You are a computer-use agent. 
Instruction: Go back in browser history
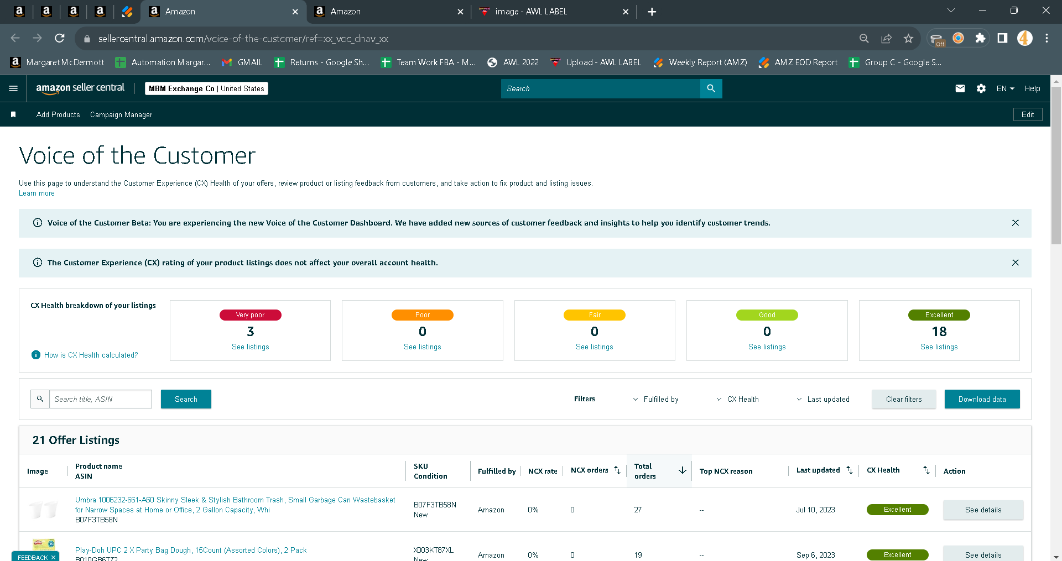[15, 38]
